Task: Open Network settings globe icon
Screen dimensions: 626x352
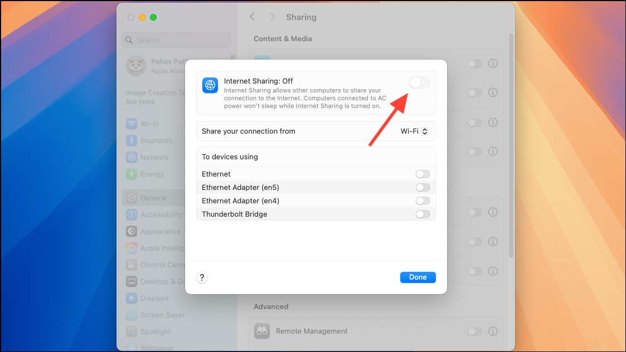Action: click(x=132, y=157)
